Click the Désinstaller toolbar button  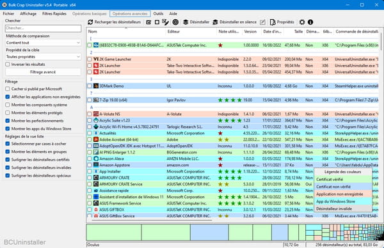(196, 22)
